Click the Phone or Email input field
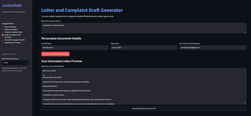This screenshot has height=116, width=251. tap(213, 48)
